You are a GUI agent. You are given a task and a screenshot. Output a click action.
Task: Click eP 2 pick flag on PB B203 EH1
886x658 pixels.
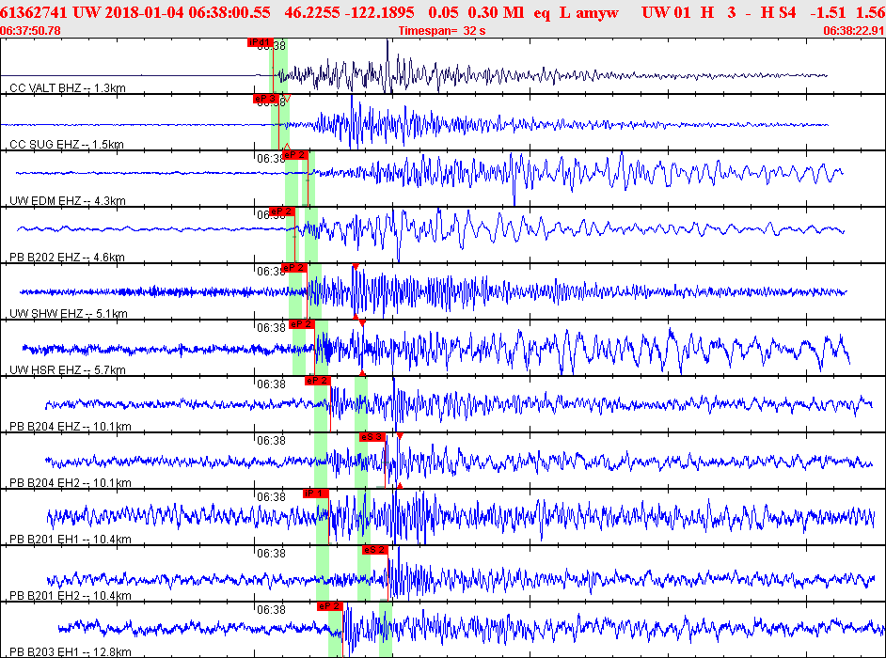point(330,606)
